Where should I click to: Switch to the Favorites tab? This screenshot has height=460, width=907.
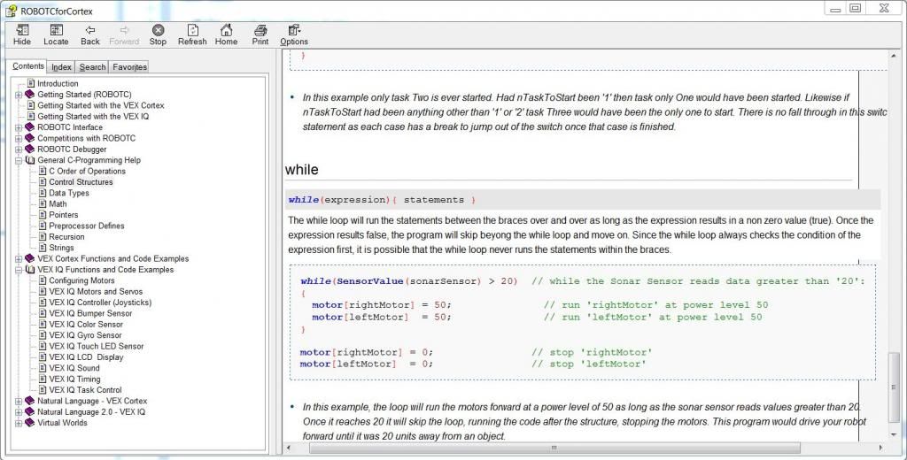129,67
